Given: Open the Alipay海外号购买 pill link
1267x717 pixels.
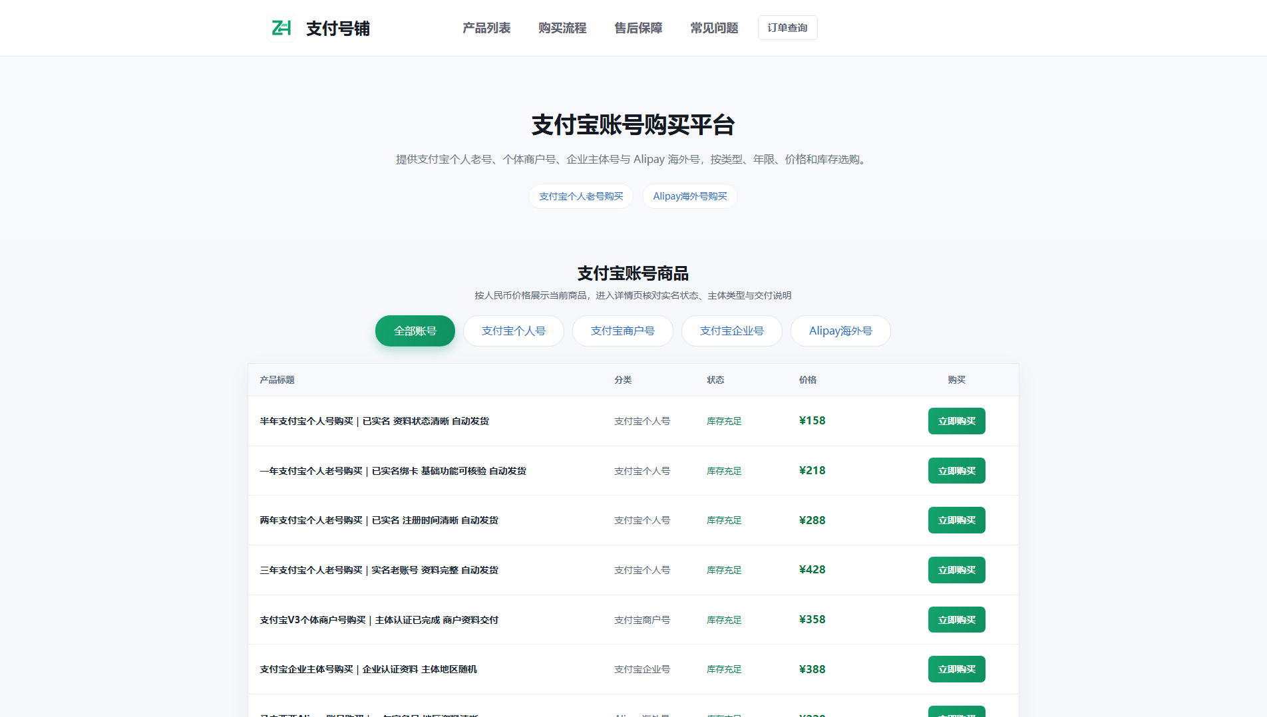Looking at the screenshot, I should [x=690, y=196].
